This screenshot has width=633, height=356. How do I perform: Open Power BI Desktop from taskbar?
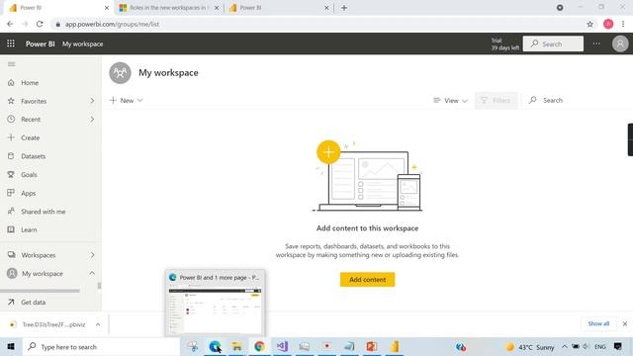395,346
